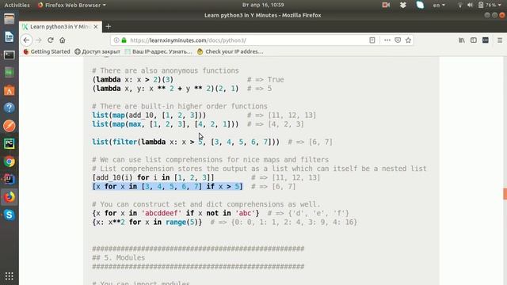Screen dimensions: 507x285
Task: Click the green padlock security icon
Action: click(124, 40)
